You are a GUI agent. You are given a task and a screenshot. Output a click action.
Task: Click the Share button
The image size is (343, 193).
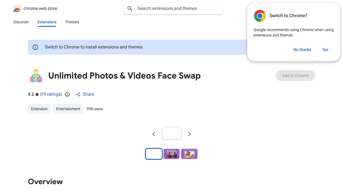tap(85, 94)
